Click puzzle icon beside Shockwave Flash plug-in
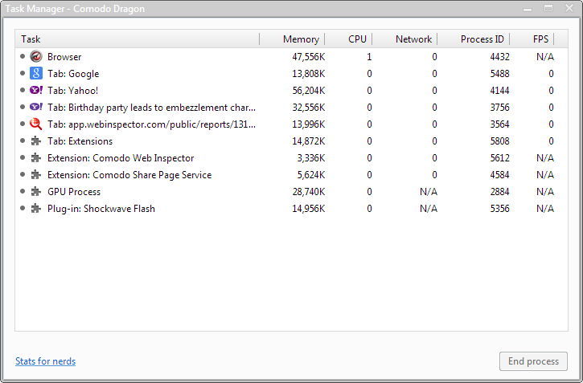Viewport: 583px width, 383px height. (x=35, y=208)
